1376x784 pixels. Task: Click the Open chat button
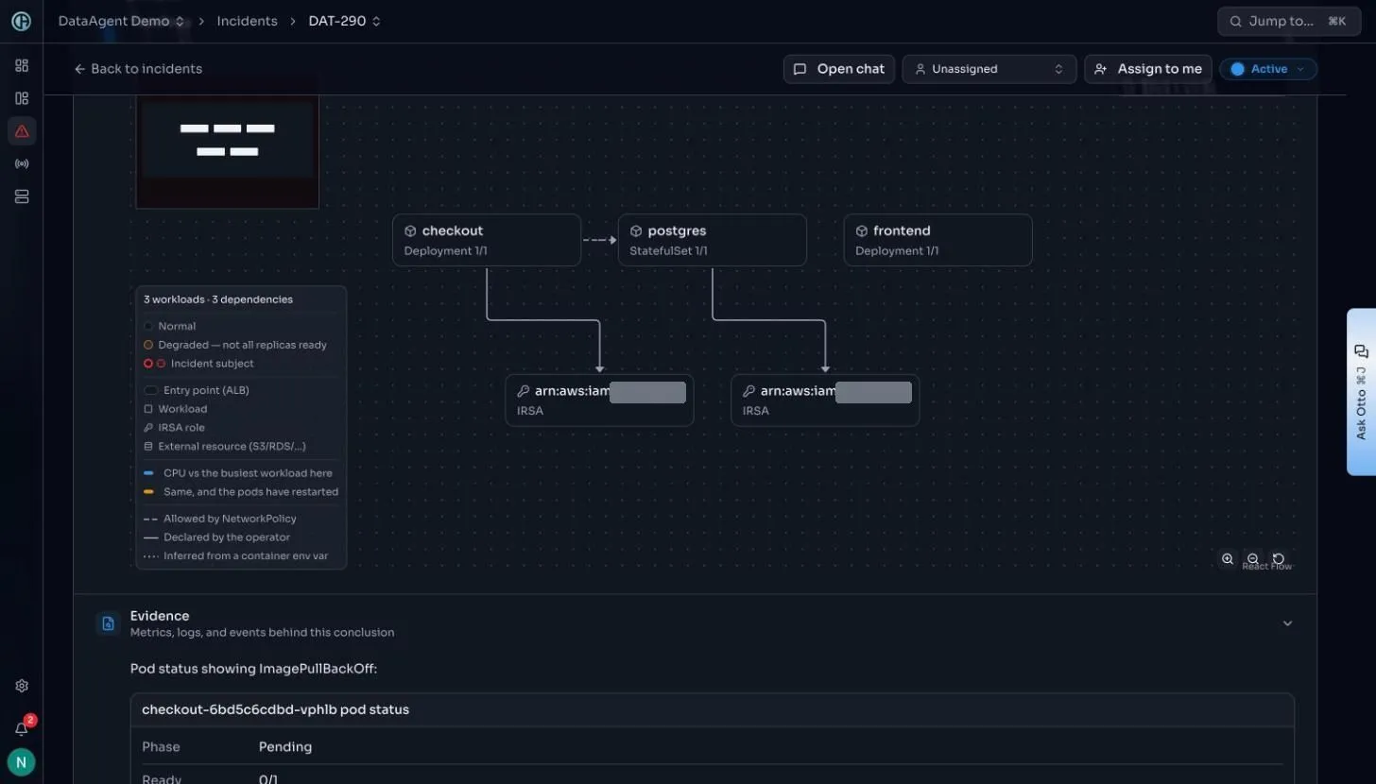pos(839,69)
